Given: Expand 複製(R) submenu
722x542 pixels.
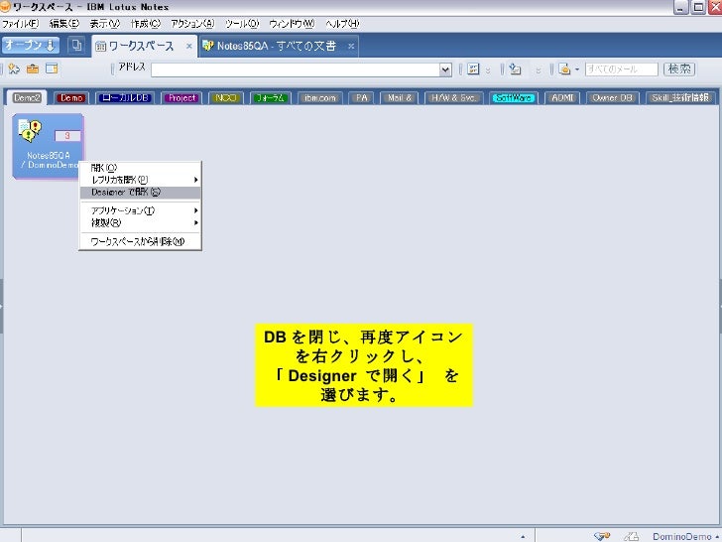Looking at the screenshot, I should (x=141, y=222).
